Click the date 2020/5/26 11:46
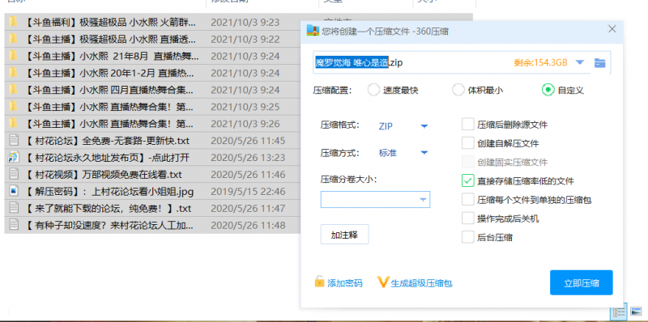The image size is (648, 322). point(248,175)
